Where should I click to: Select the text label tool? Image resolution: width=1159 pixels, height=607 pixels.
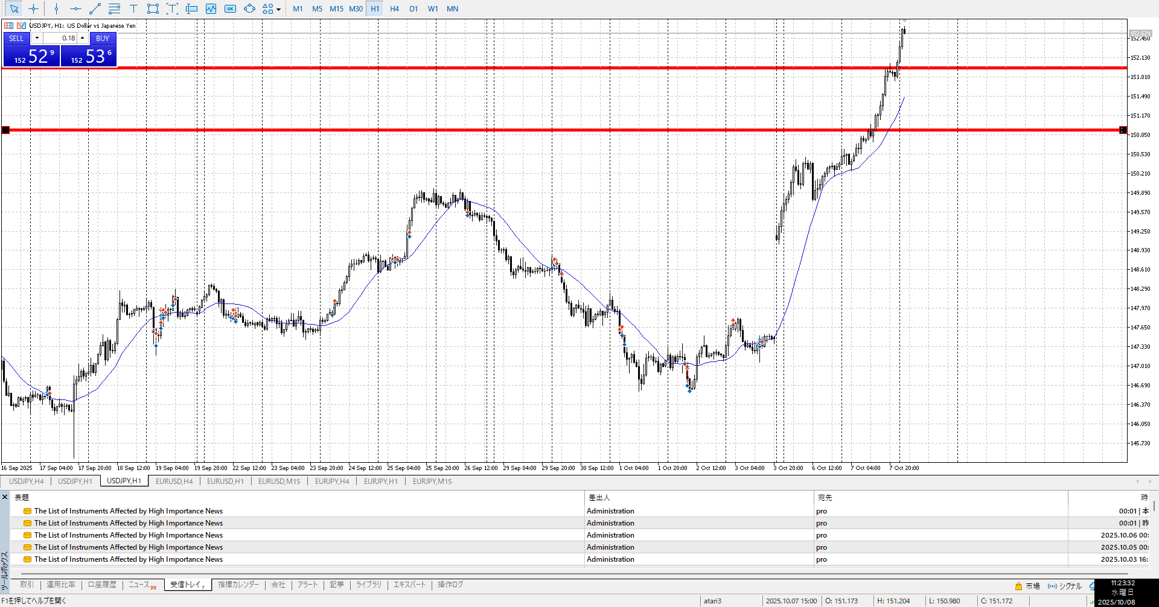(133, 9)
